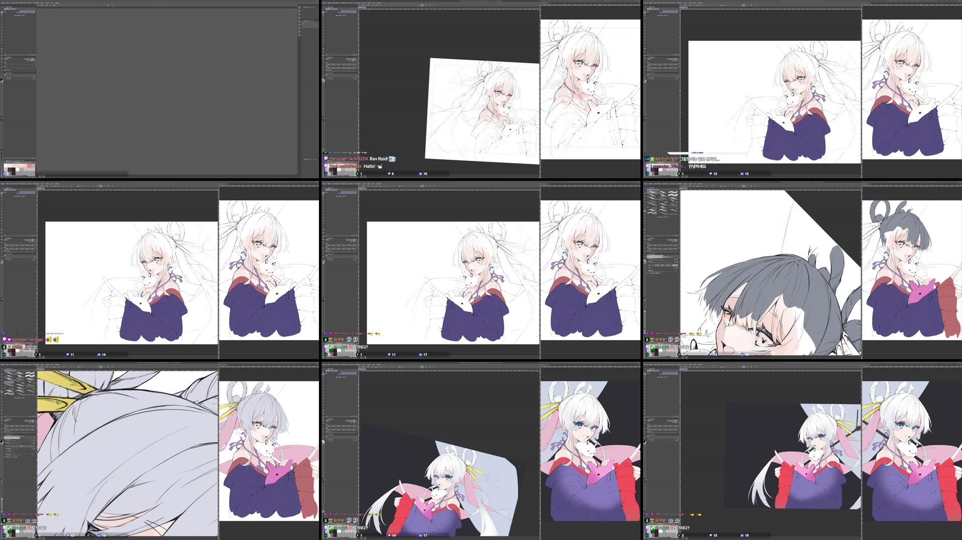Click the lavender-haired reference image with yellow ribbon
This screenshot has height=540, width=962.
pyautogui.click(x=269, y=451)
